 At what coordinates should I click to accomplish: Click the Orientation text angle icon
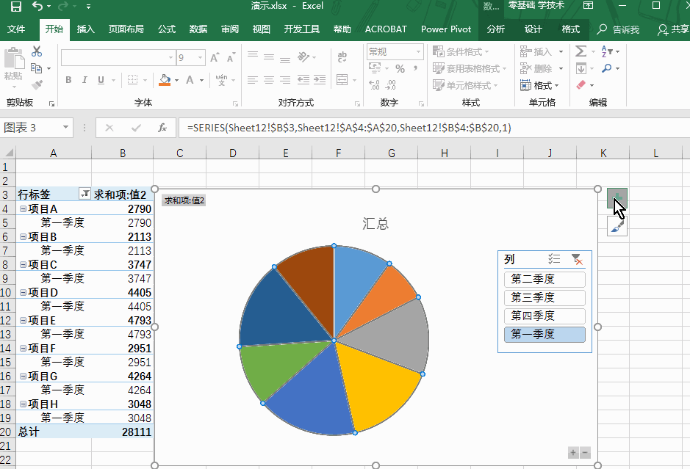tap(303, 57)
